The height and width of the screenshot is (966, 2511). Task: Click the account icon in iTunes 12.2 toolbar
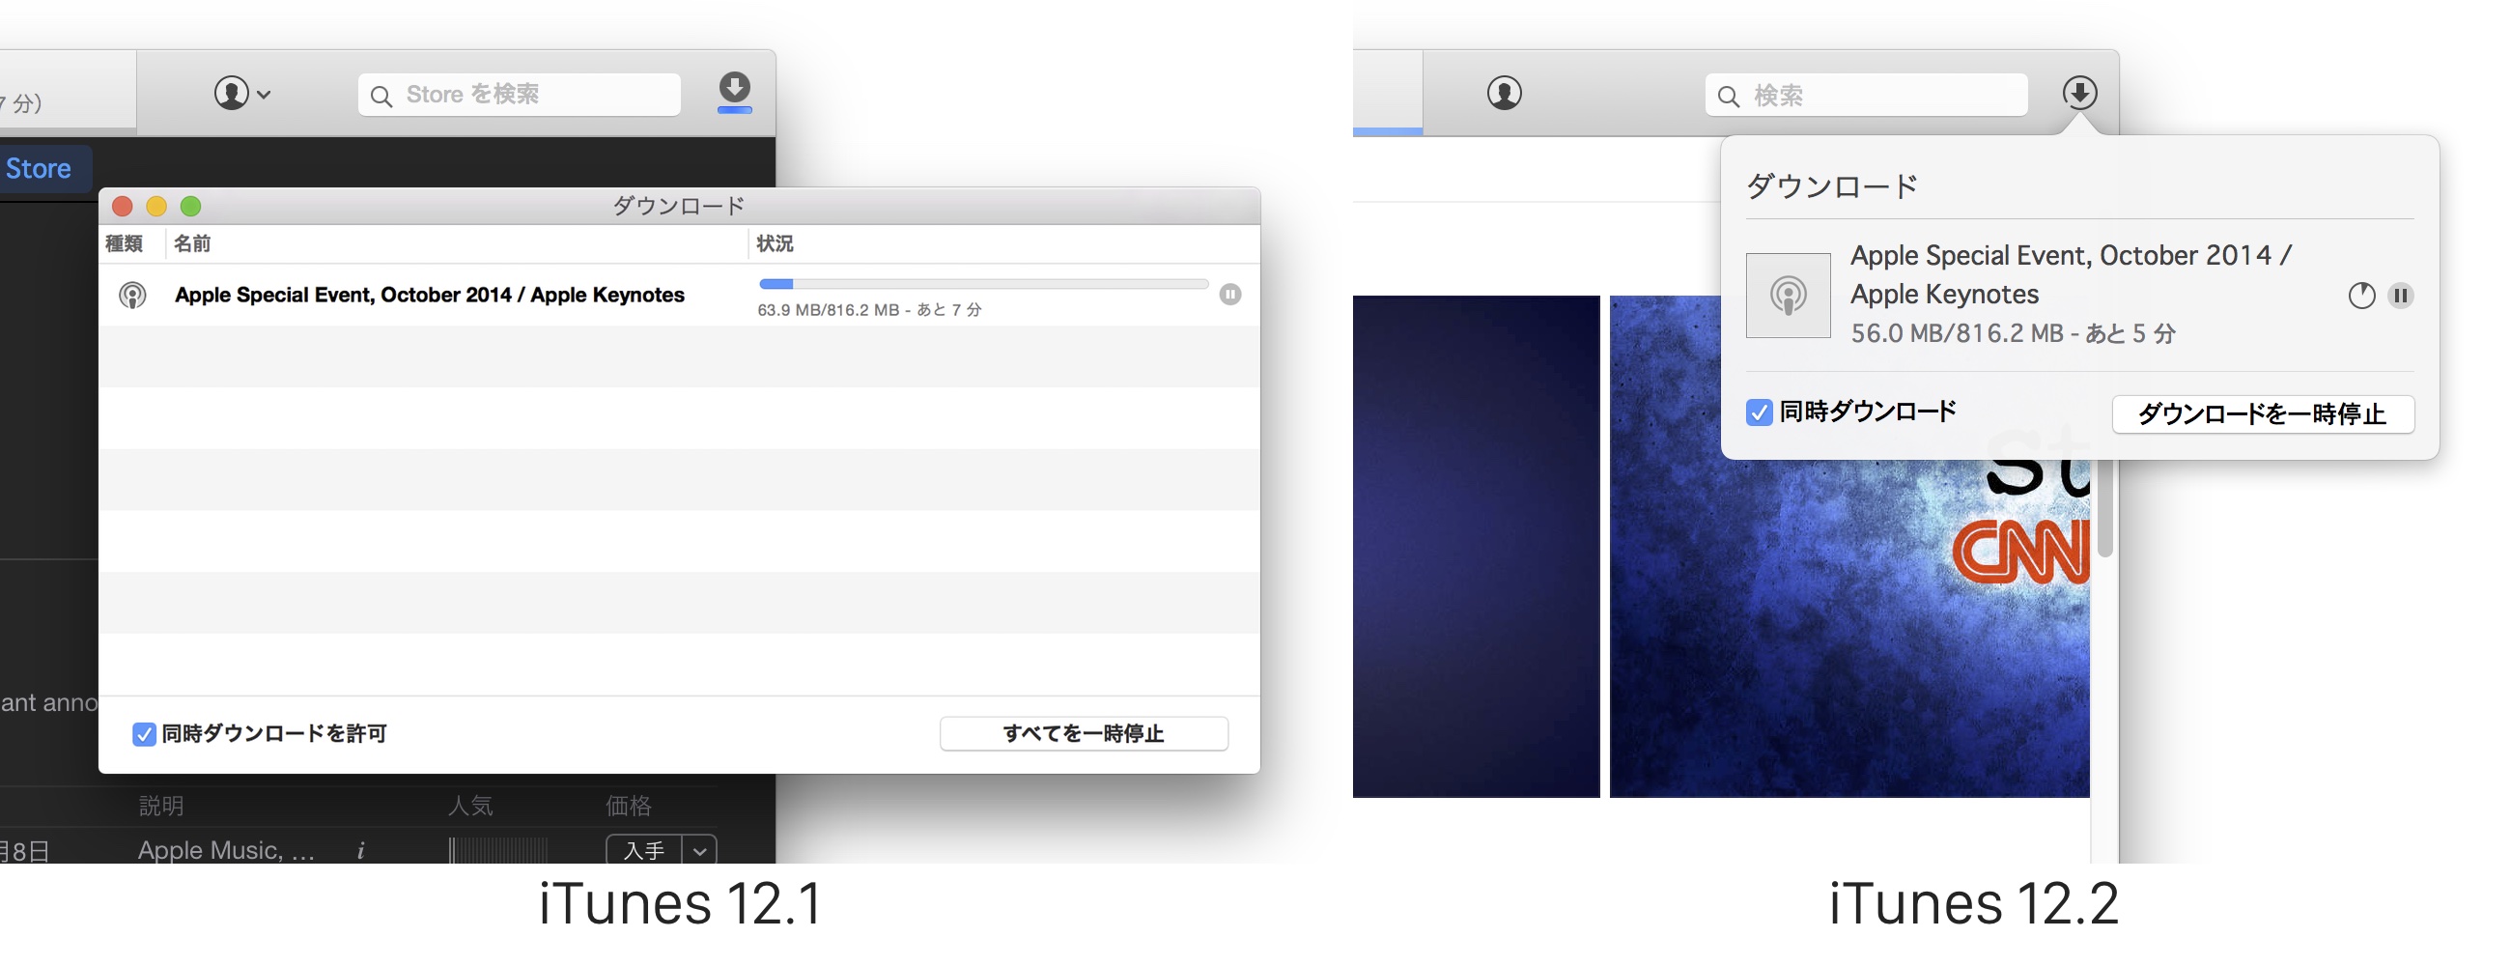1504,94
